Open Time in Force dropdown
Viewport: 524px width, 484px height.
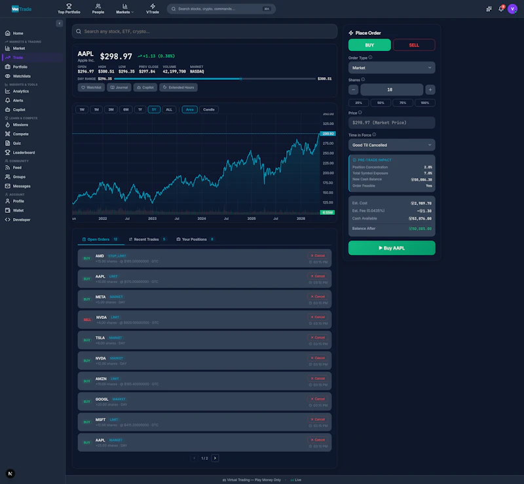coord(392,145)
